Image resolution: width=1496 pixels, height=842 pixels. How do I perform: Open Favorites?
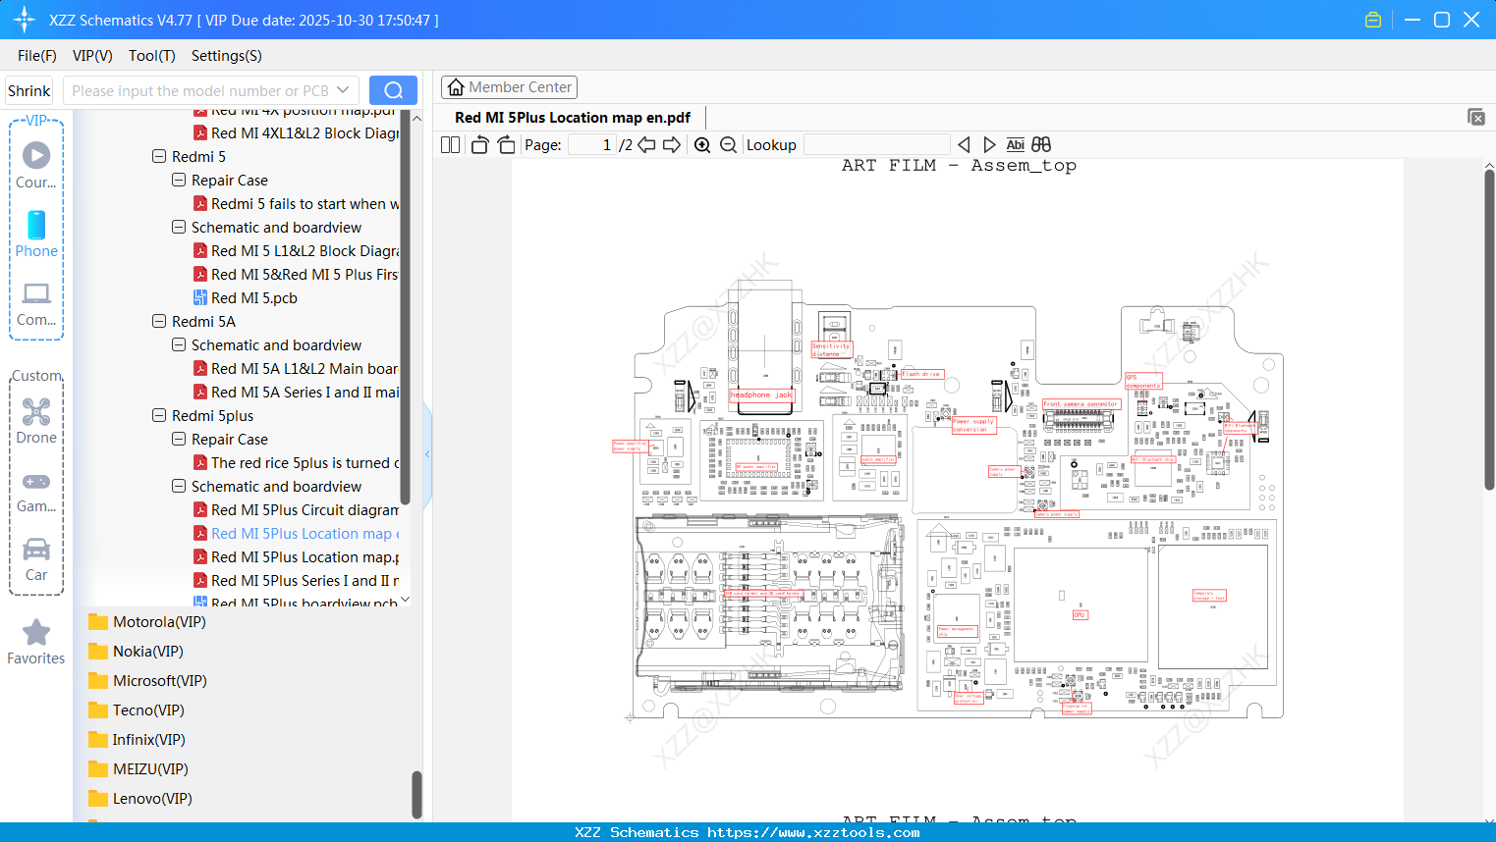tap(36, 643)
